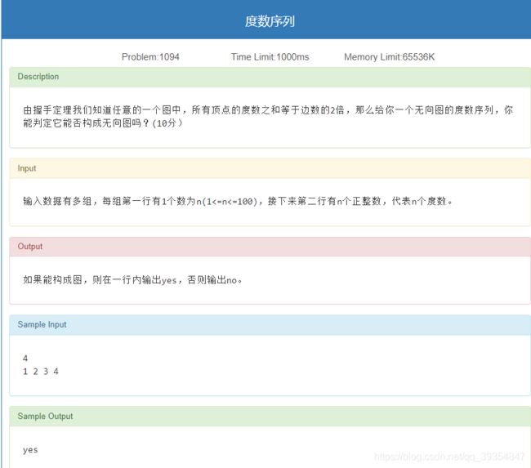Click the output text mentioning yes or no
This screenshot has width=531, height=468.
pyautogui.click(x=132, y=280)
